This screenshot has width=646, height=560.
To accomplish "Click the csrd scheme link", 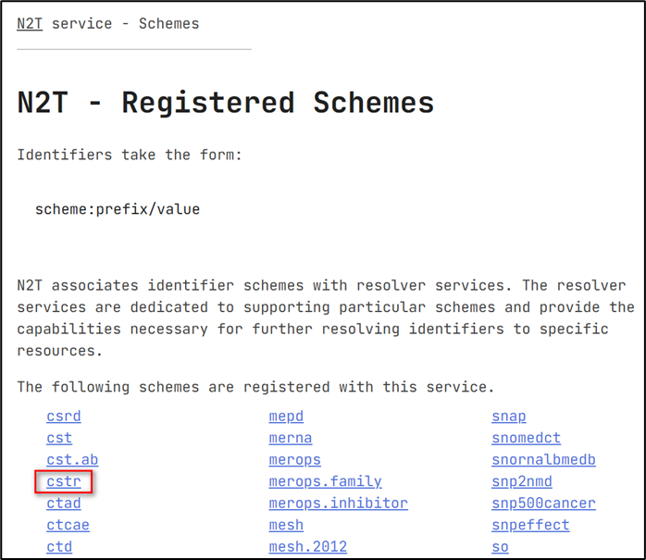I will coord(64,417).
